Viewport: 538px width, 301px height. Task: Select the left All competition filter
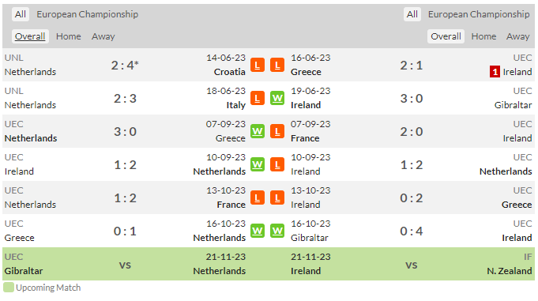coord(21,14)
